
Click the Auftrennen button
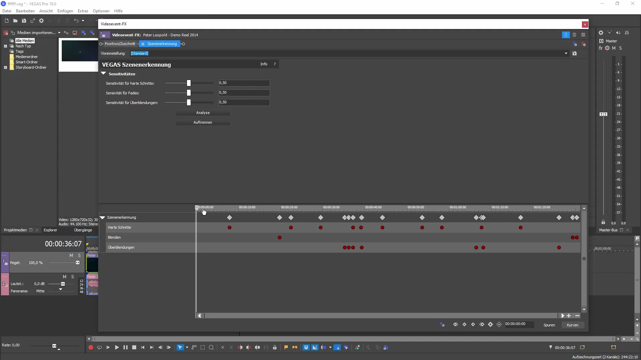pos(203,122)
